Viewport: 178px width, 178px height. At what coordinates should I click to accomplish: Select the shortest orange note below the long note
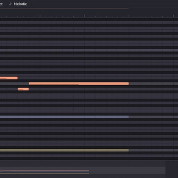pos(23,89)
